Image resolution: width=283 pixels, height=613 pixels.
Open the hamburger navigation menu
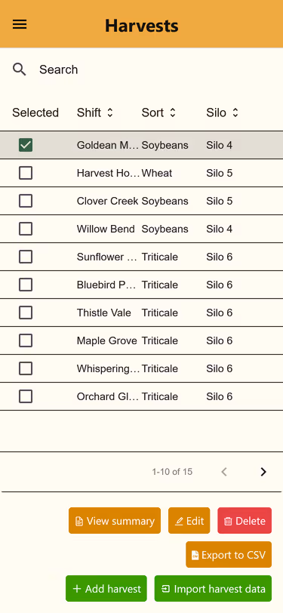[20, 24]
